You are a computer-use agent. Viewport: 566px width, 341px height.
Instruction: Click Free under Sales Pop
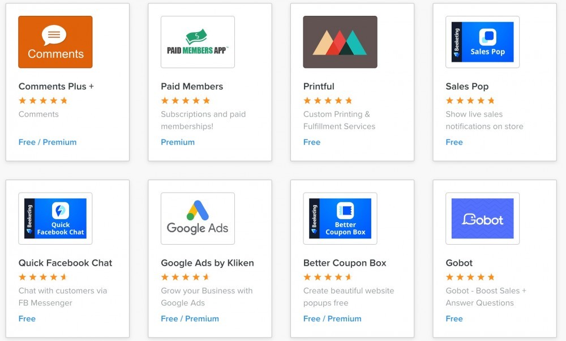[x=454, y=142]
